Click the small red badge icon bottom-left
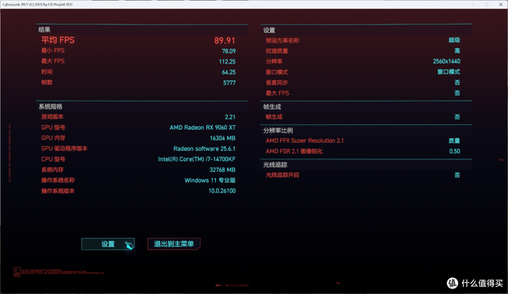Viewport: 508px width, 294px height. pyautogui.click(x=17, y=272)
